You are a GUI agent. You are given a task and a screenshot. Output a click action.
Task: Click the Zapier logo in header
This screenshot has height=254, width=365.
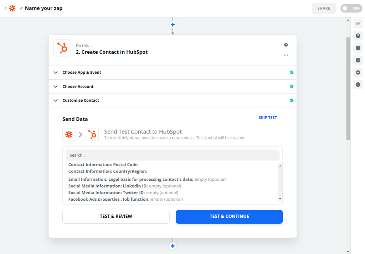pos(12,8)
